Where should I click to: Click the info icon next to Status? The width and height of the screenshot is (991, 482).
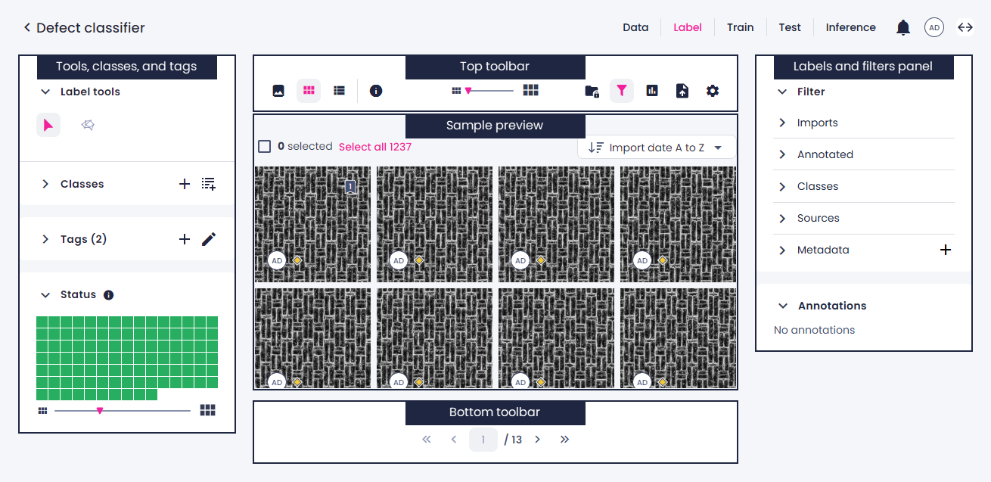[x=108, y=295]
